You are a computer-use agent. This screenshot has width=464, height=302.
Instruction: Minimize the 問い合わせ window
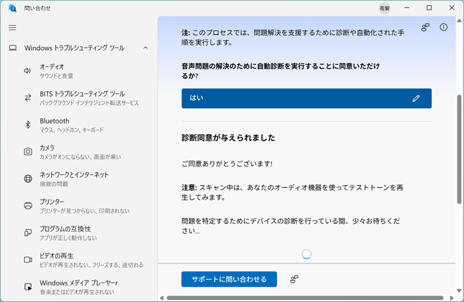(x=407, y=8)
